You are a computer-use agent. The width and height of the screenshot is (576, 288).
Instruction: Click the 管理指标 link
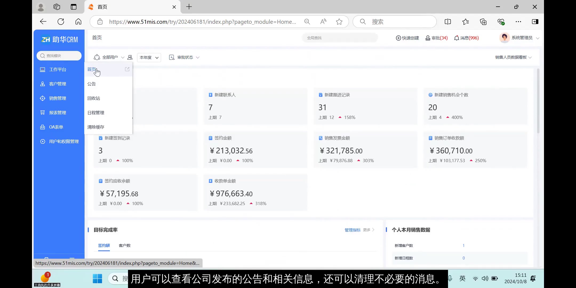tap(352, 230)
